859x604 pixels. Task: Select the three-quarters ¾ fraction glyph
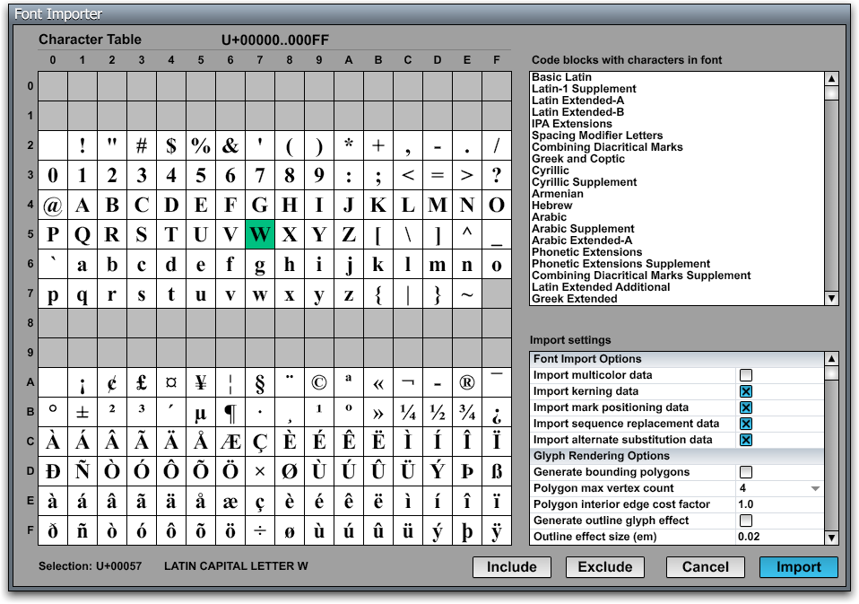[x=467, y=412]
